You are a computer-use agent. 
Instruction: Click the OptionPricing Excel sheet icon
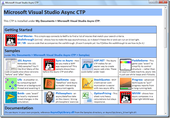pos(88,97)
